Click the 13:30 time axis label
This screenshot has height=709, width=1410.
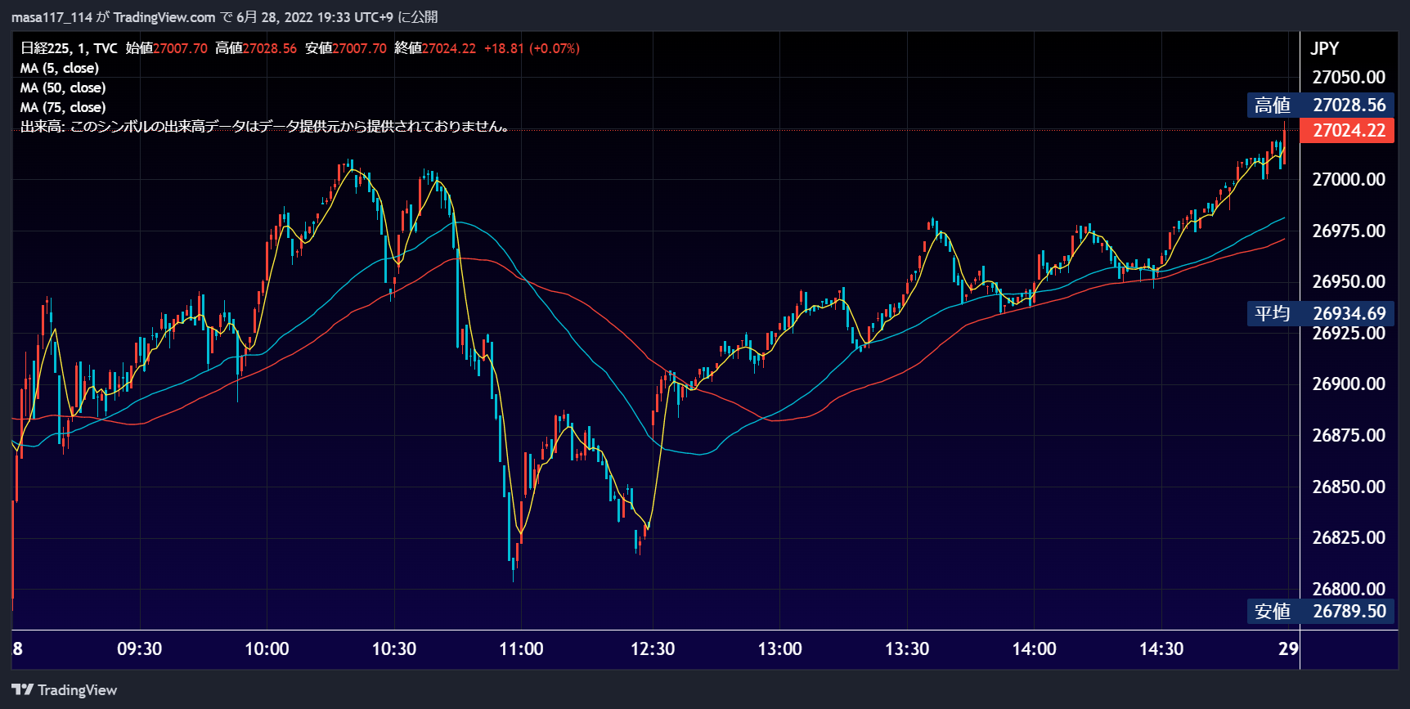pos(907,648)
